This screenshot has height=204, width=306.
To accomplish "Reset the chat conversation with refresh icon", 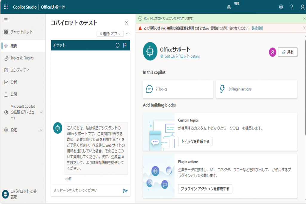I will coord(117,45).
